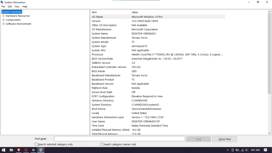Select the User Name row
Image resolution: width=272 pixels, height=153 pixels.
pyautogui.click(x=158, y=122)
